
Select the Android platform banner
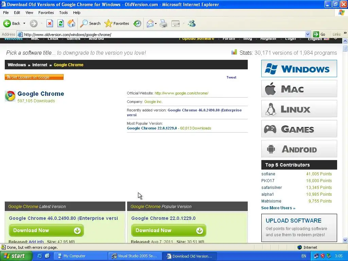(x=299, y=149)
